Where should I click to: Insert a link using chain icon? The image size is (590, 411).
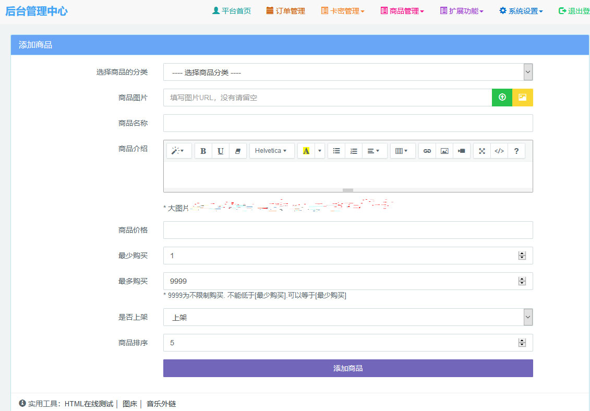[427, 151]
